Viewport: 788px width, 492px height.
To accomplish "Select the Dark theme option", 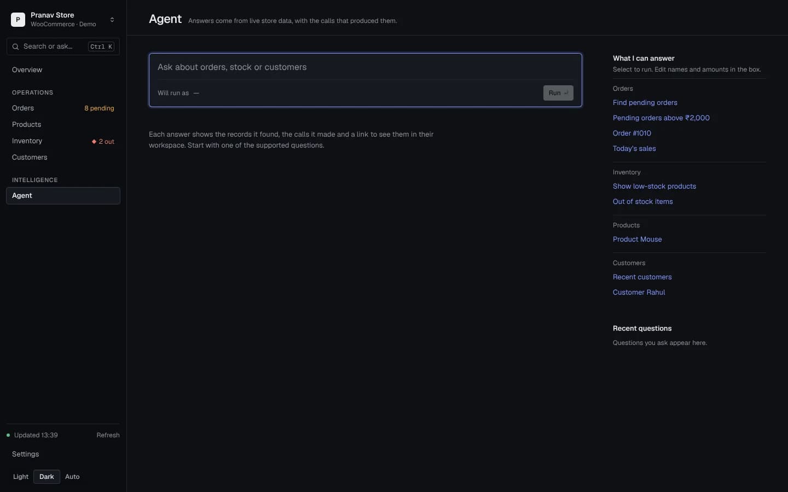I will (47, 477).
